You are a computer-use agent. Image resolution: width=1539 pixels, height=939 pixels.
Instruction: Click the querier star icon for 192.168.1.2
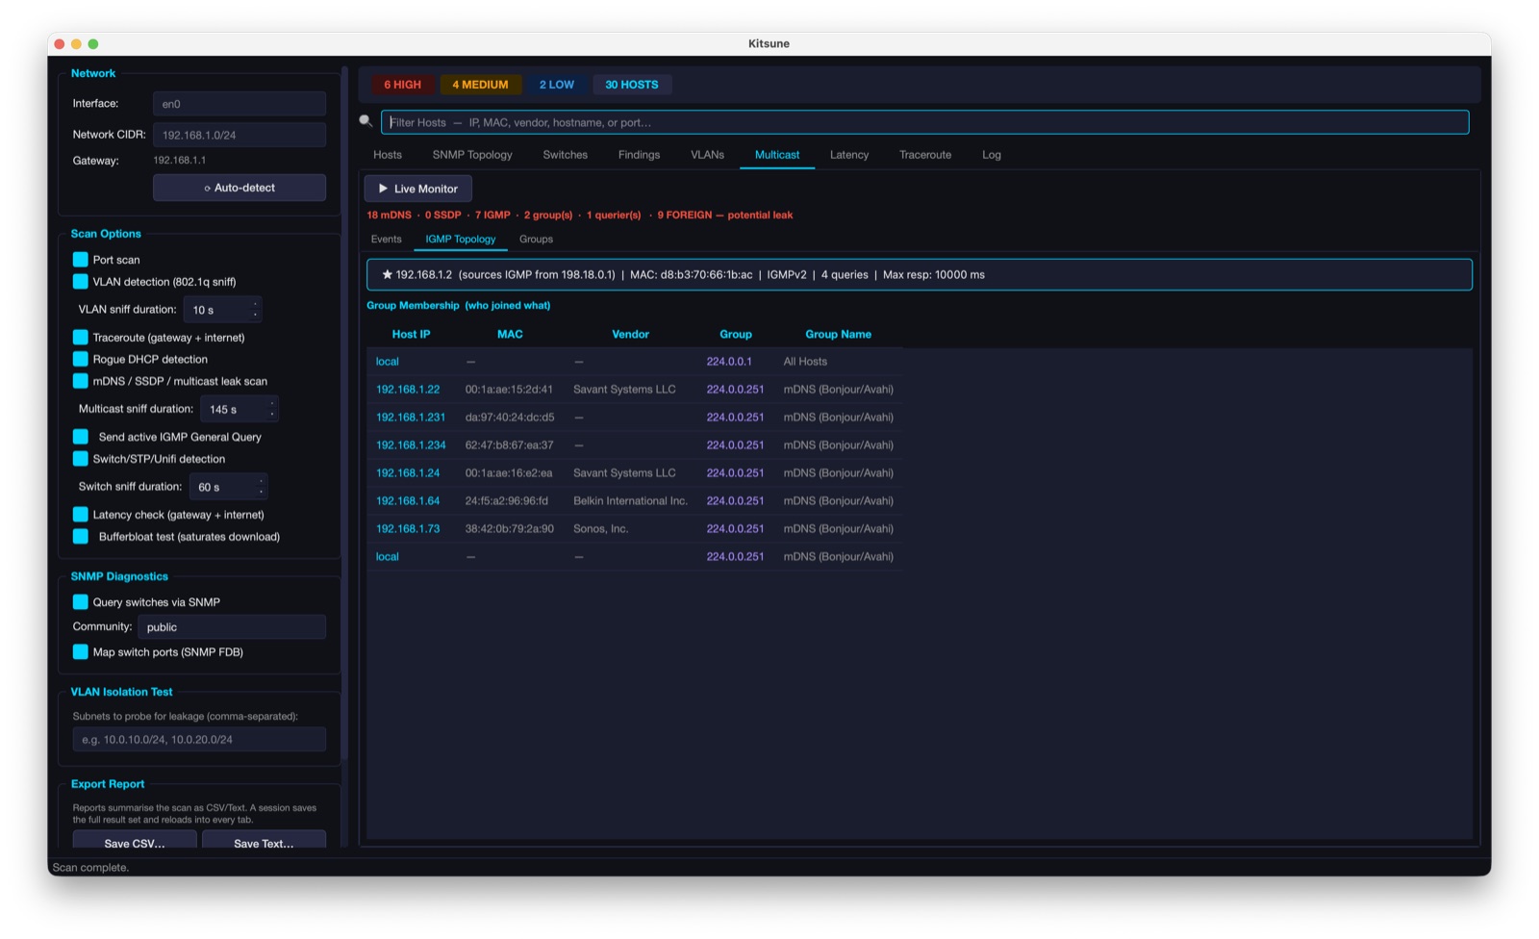point(387,274)
